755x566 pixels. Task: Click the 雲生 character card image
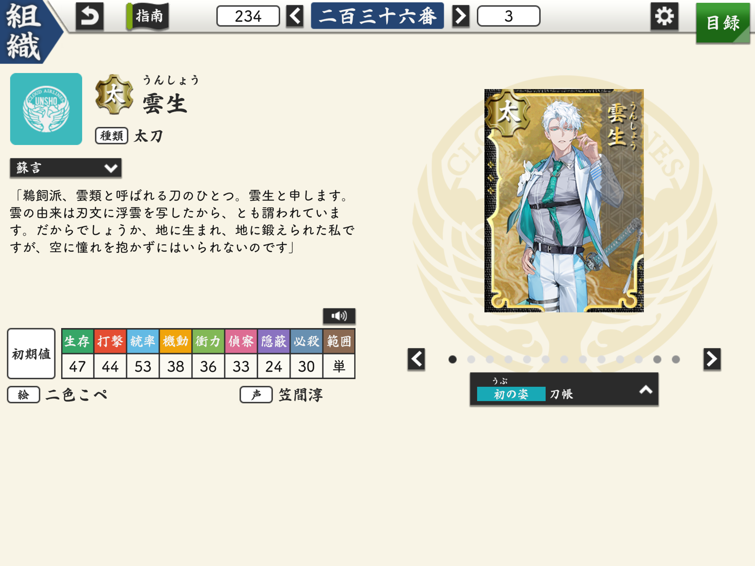(564, 201)
